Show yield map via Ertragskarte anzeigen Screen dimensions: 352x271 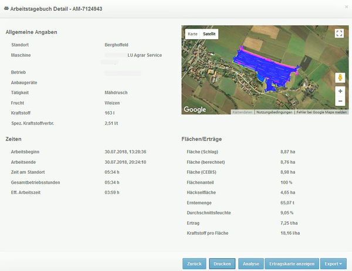coord(292,263)
